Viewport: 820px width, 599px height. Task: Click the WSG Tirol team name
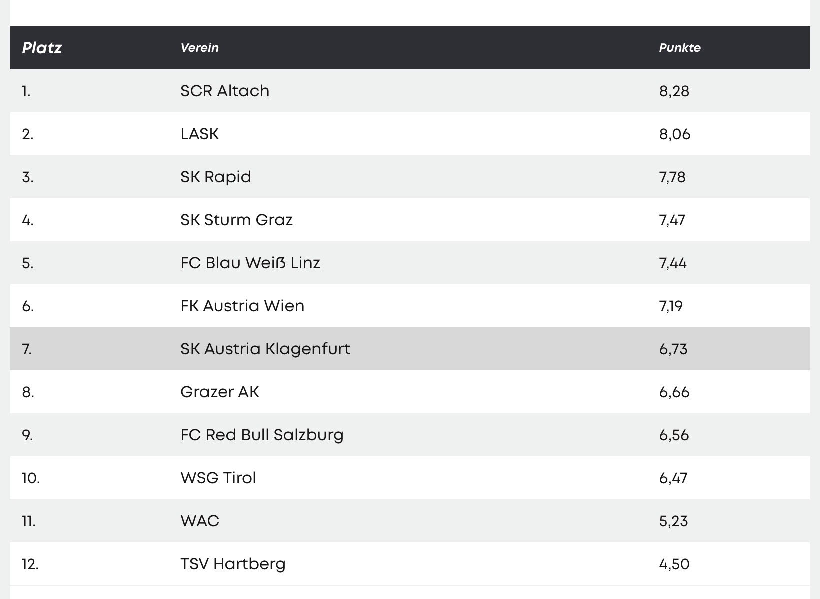pos(218,478)
